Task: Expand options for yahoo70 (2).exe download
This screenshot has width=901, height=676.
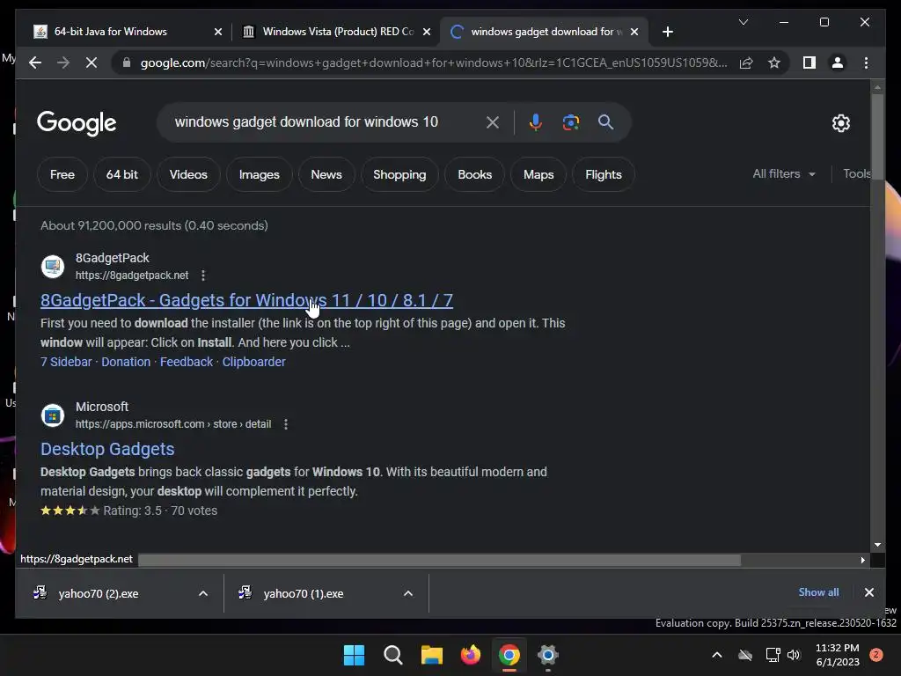Action: click(x=203, y=593)
